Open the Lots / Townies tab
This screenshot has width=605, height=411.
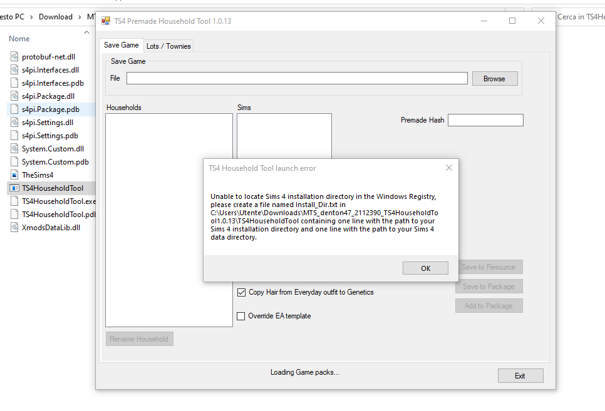tap(168, 46)
